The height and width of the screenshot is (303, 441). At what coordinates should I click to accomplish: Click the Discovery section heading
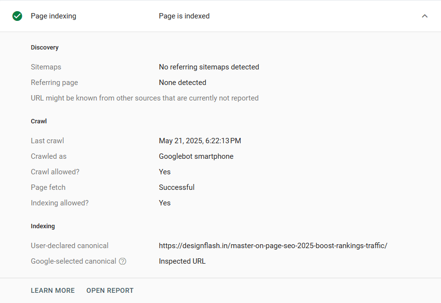[45, 48]
